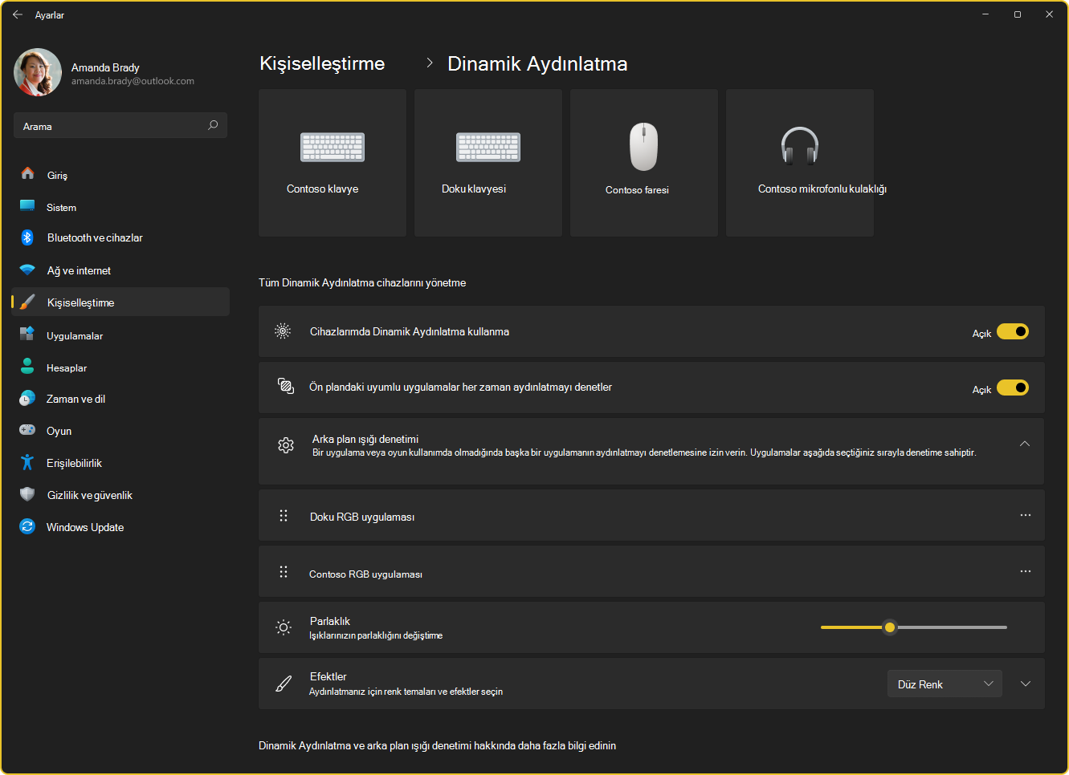Click Amanda Brady's profile picture
This screenshot has height=775, width=1069.
click(x=38, y=72)
